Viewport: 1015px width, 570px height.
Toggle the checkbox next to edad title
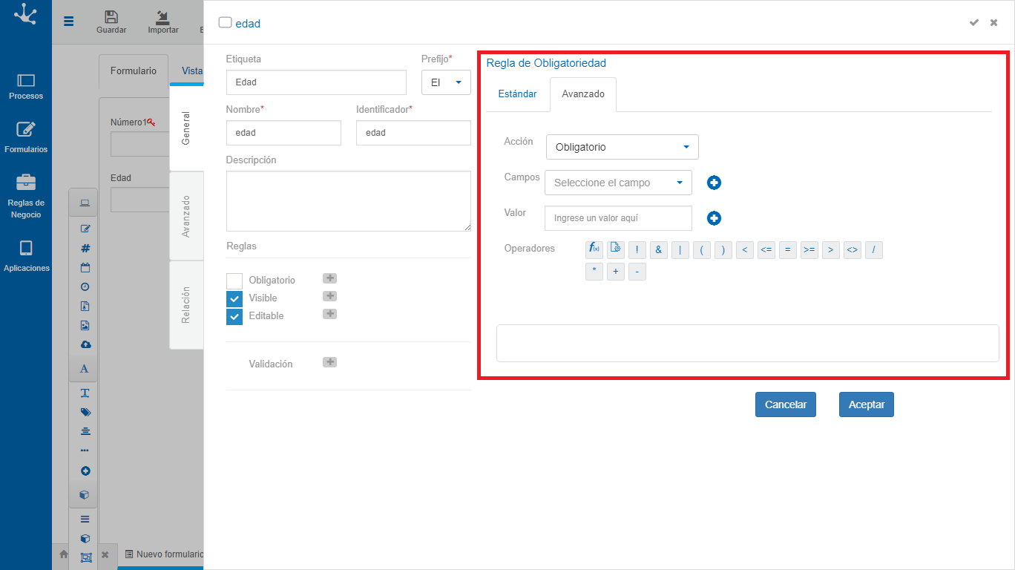tap(225, 22)
